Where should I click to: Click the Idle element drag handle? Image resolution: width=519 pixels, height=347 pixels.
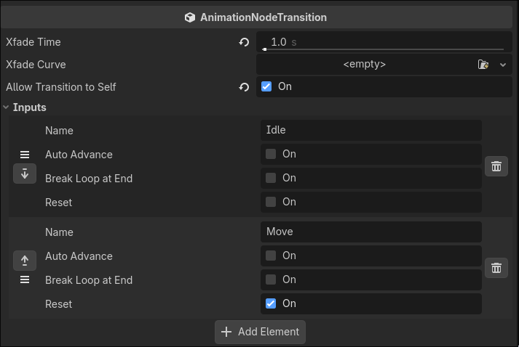click(x=25, y=155)
